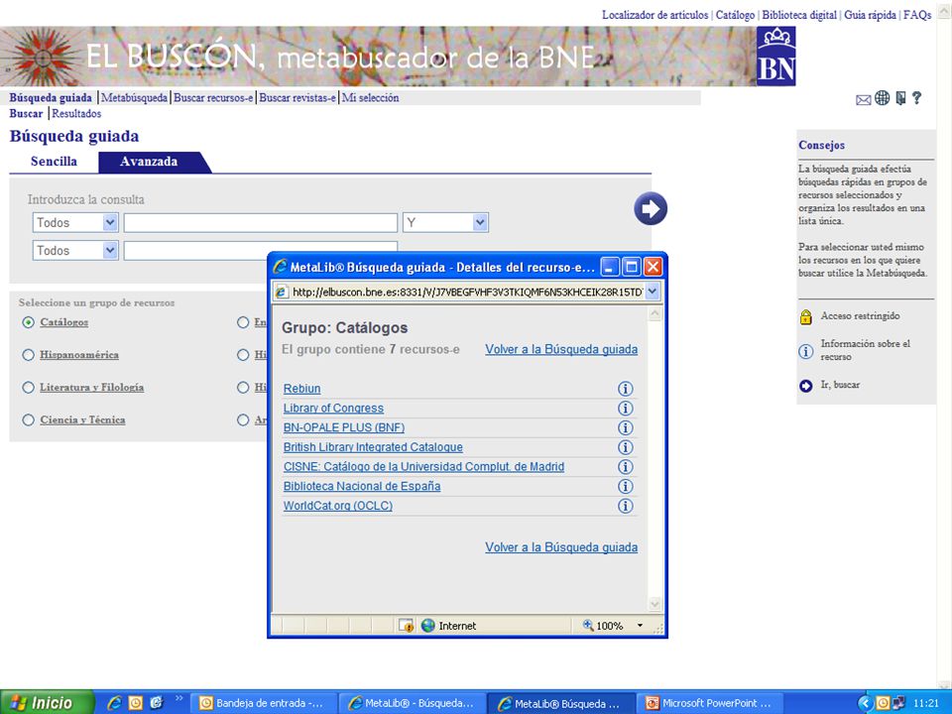Open info icon for British Library Integrated Catalogue
This screenshot has width=952, height=714.
tap(625, 447)
